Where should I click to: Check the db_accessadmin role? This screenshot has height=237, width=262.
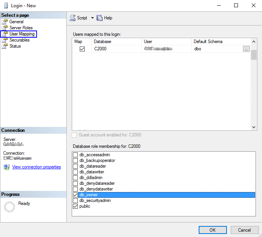pos(76,155)
